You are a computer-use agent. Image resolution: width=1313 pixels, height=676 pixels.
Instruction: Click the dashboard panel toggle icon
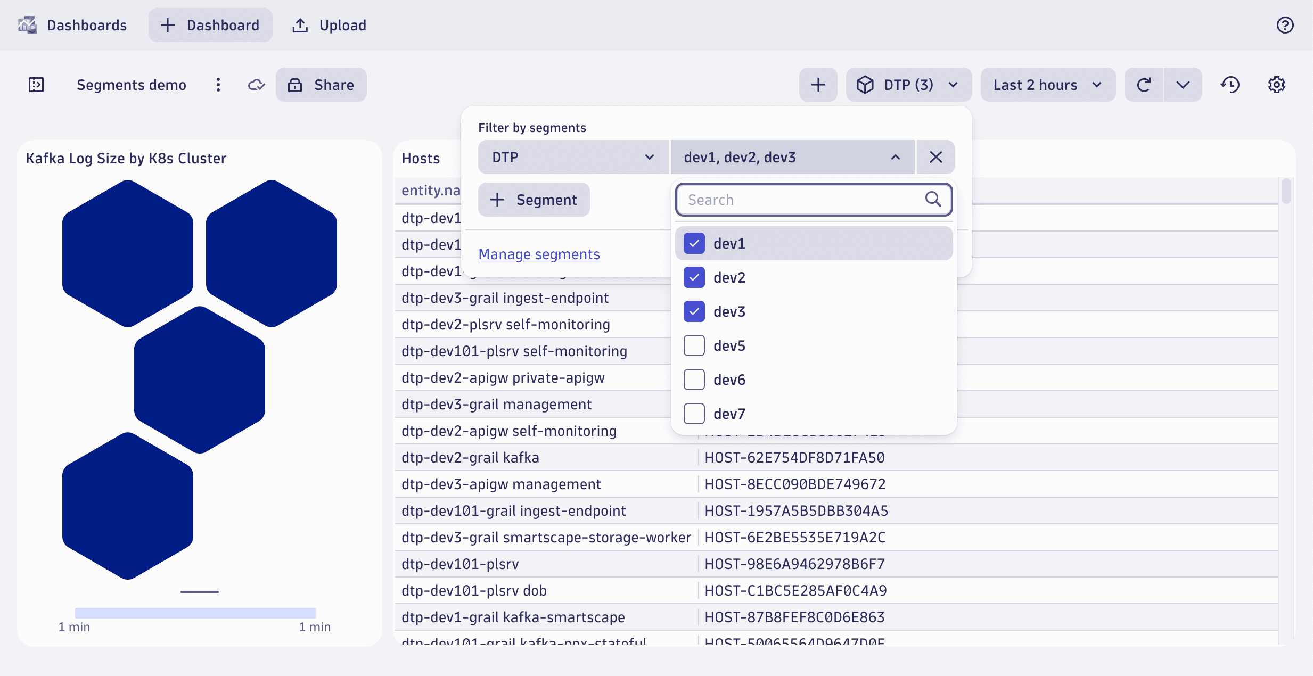click(x=35, y=84)
